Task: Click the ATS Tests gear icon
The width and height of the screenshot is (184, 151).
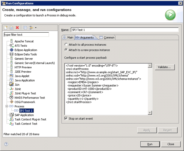Action: (12, 45)
